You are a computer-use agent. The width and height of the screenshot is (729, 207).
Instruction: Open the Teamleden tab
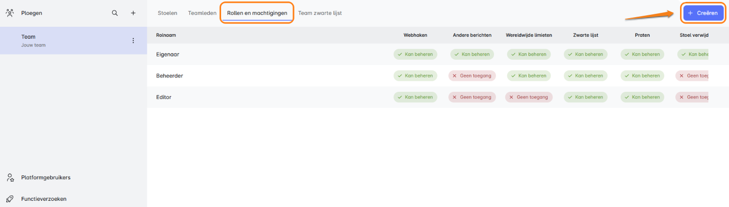(202, 13)
